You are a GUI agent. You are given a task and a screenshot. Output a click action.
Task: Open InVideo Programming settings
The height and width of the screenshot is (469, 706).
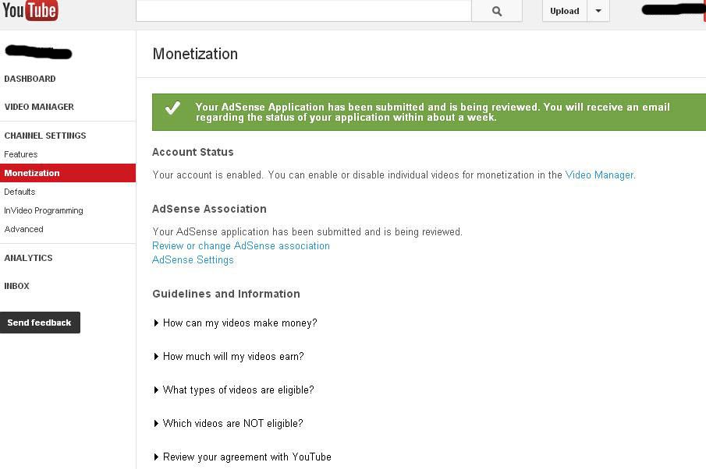click(44, 210)
